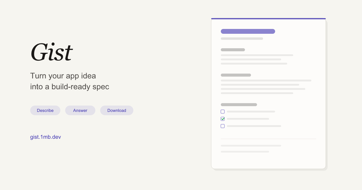Click the horizontal divider near the document bottom
Screen dimensions: 362x190
click(x=268, y=139)
